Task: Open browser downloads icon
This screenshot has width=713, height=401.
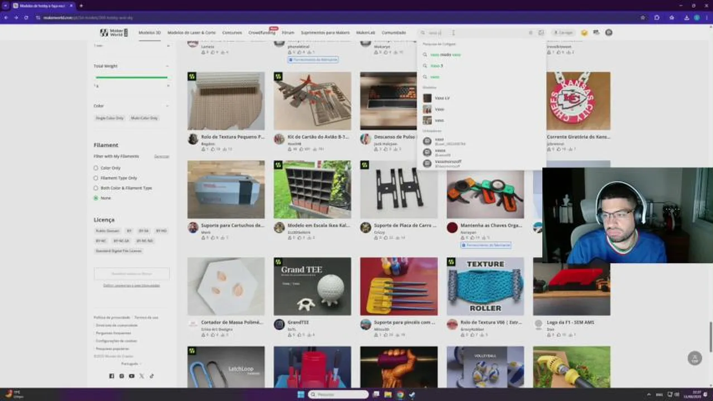Action: [686, 17]
